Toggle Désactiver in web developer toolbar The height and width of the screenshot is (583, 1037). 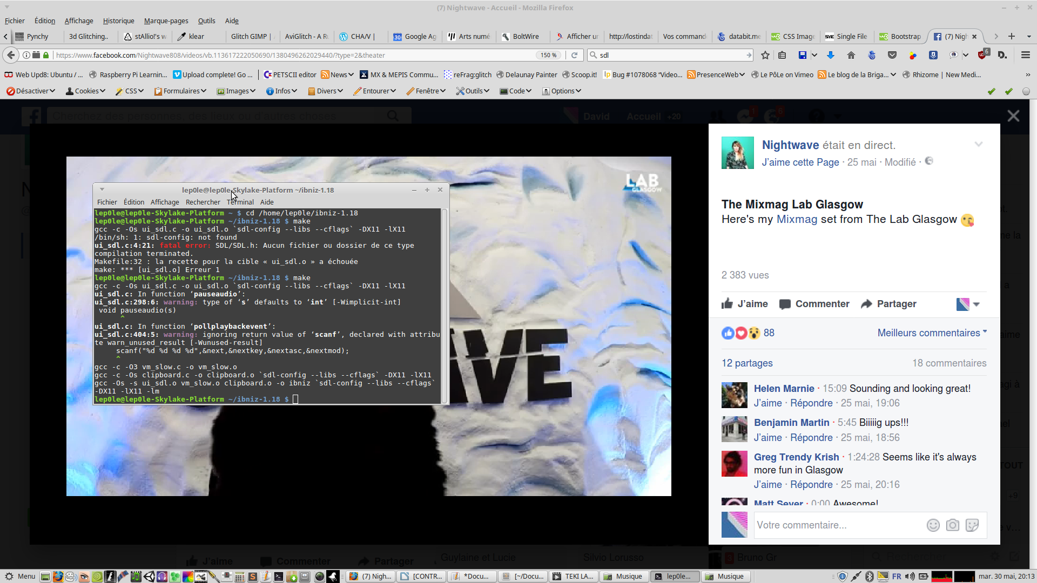click(x=31, y=91)
